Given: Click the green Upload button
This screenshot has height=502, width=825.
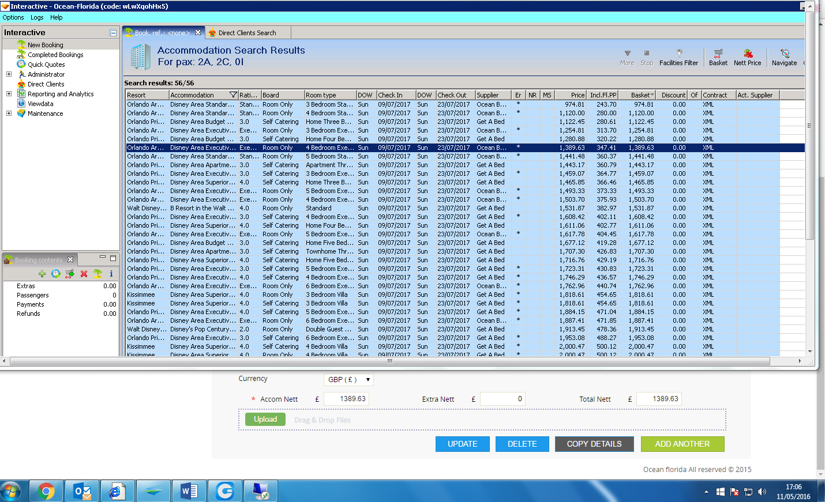Looking at the screenshot, I should click(265, 420).
